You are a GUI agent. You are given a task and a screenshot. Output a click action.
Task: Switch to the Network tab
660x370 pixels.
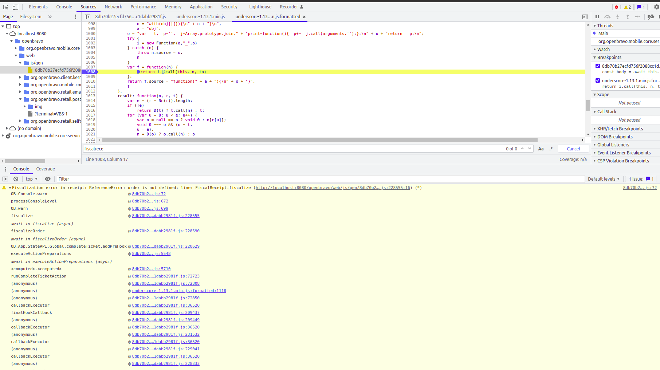pos(113,7)
